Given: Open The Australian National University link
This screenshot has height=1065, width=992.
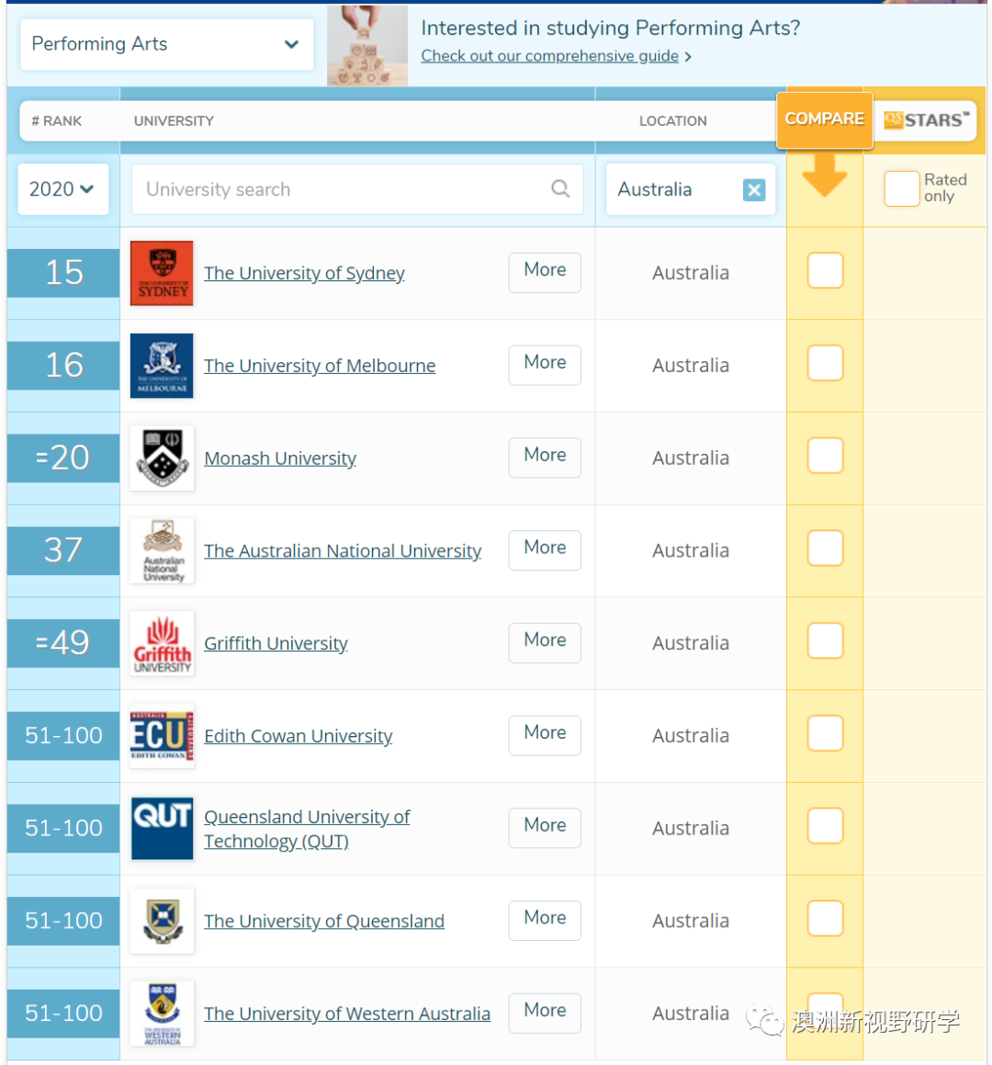Looking at the screenshot, I should [343, 550].
